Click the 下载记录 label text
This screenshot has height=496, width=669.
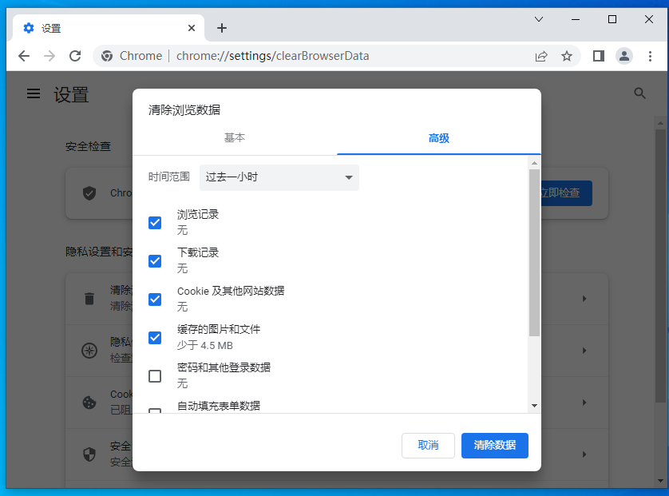click(x=198, y=252)
